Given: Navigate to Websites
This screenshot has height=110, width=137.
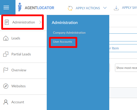Looking at the screenshot, I should (18, 86).
